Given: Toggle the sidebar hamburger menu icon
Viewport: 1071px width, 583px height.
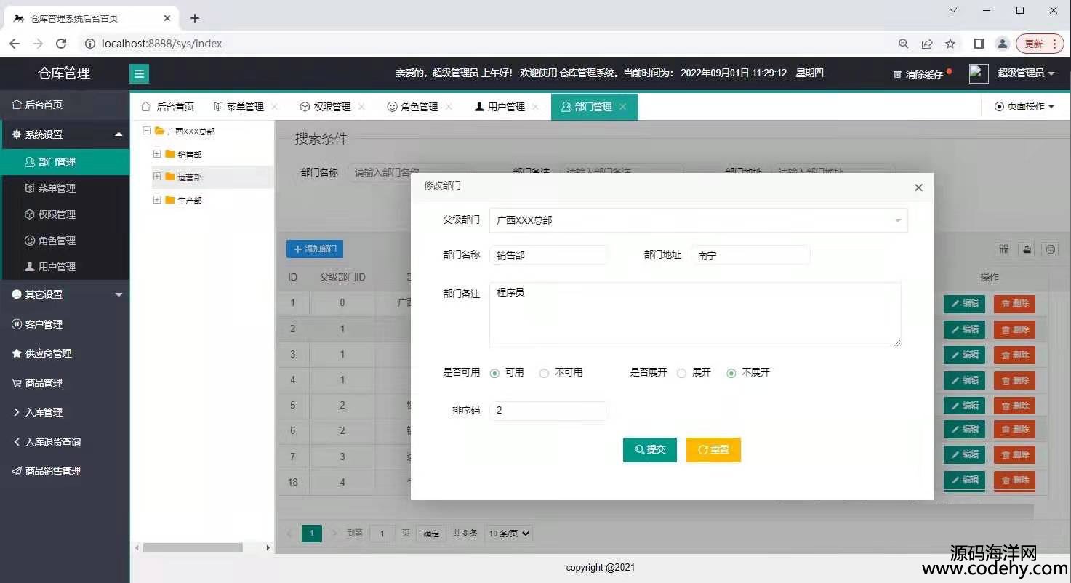Looking at the screenshot, I should pyautogui.click(x=140, y=73).
